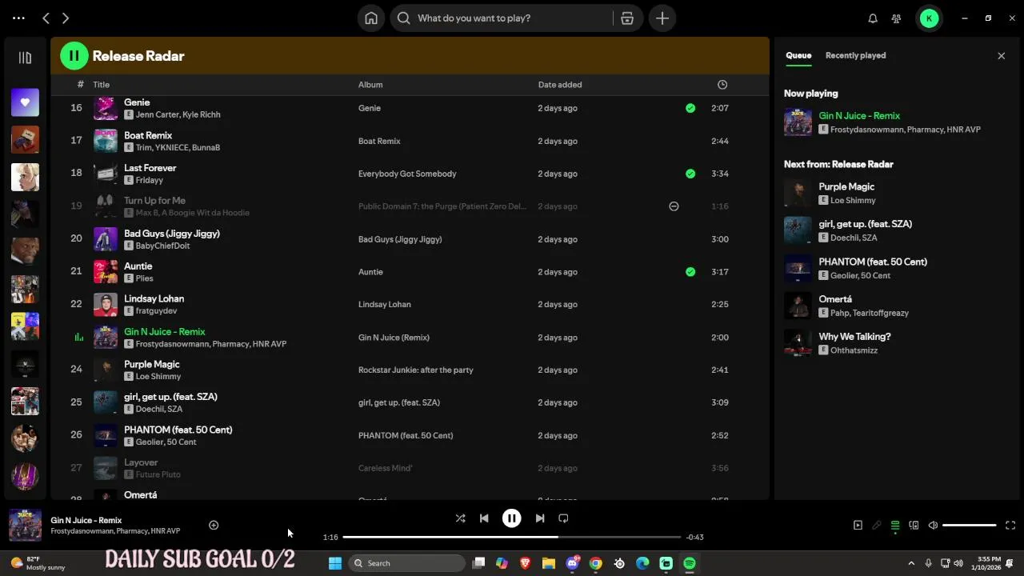Open the Now Playing view icon

click(x=858, y=526)
